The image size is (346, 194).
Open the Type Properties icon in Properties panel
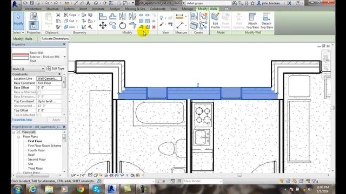coord(34,16)
